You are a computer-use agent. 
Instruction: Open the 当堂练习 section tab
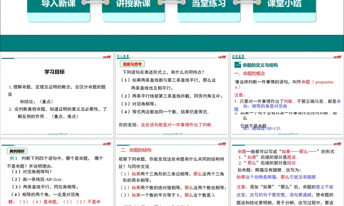[x=208, y=4]
